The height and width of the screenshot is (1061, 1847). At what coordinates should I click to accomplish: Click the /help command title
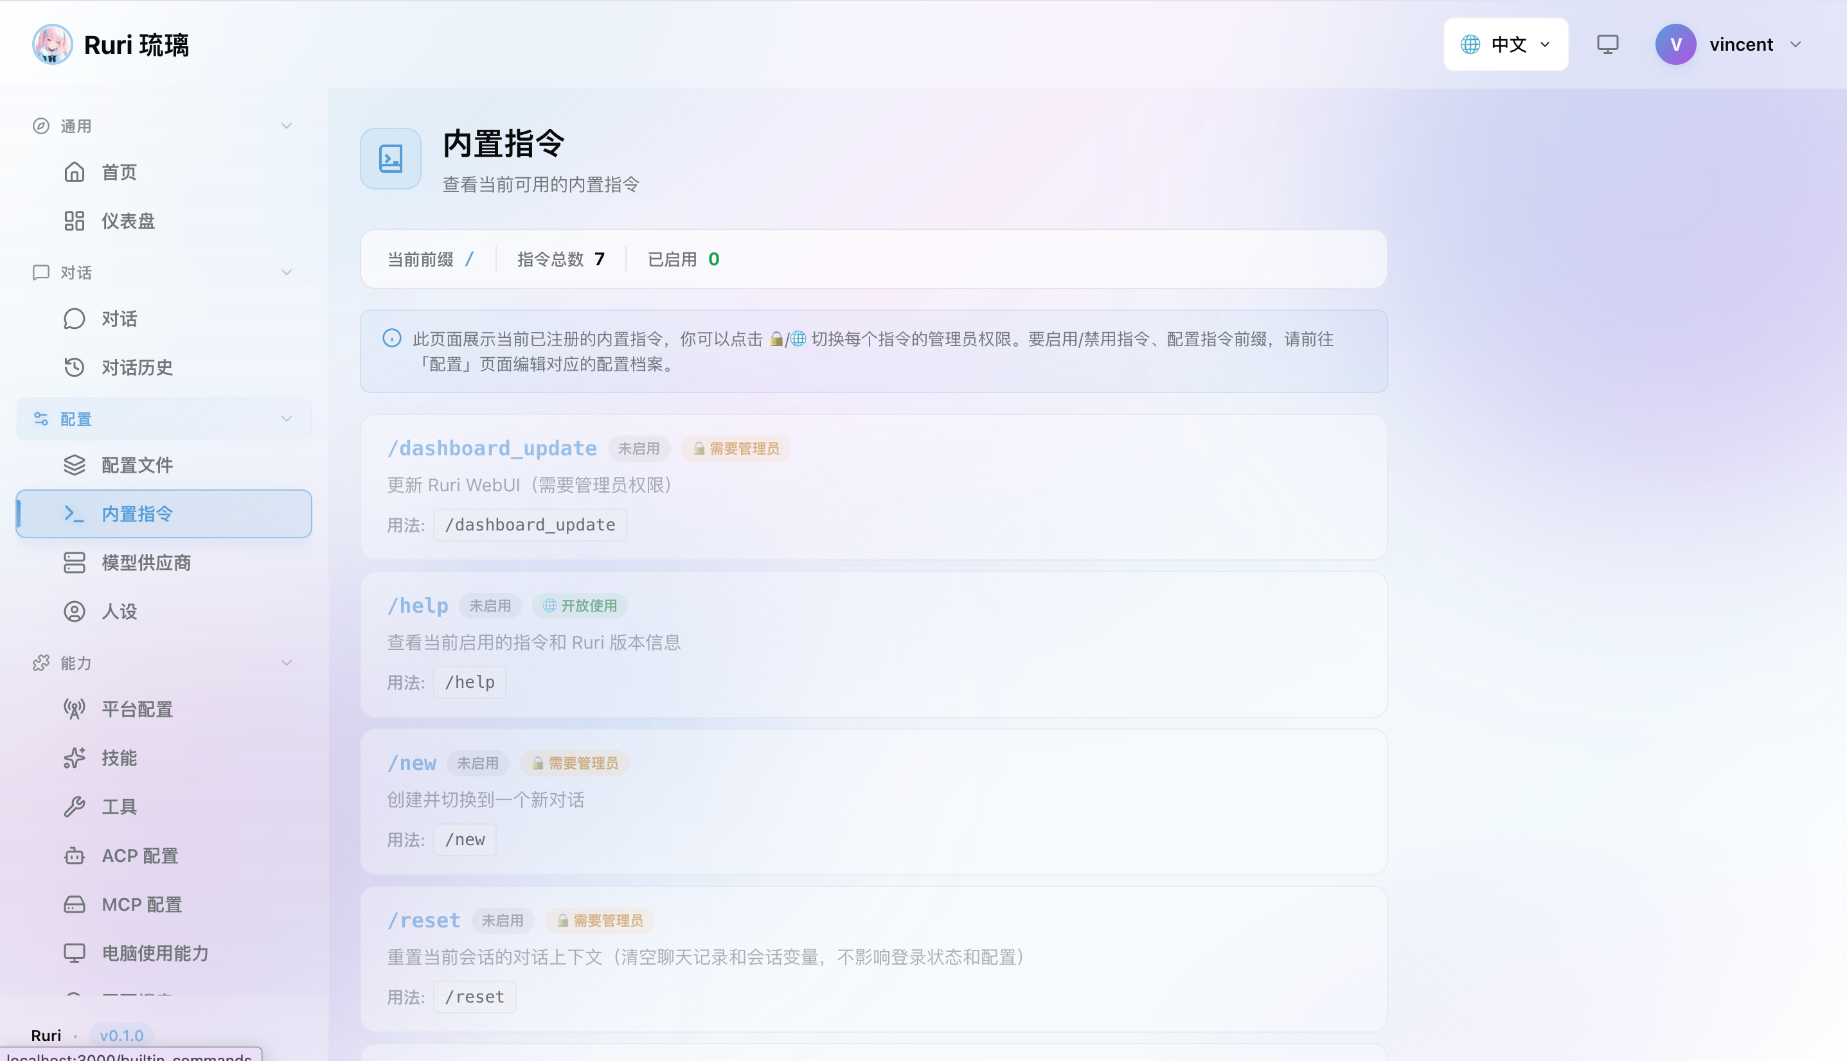pos(418,606)
